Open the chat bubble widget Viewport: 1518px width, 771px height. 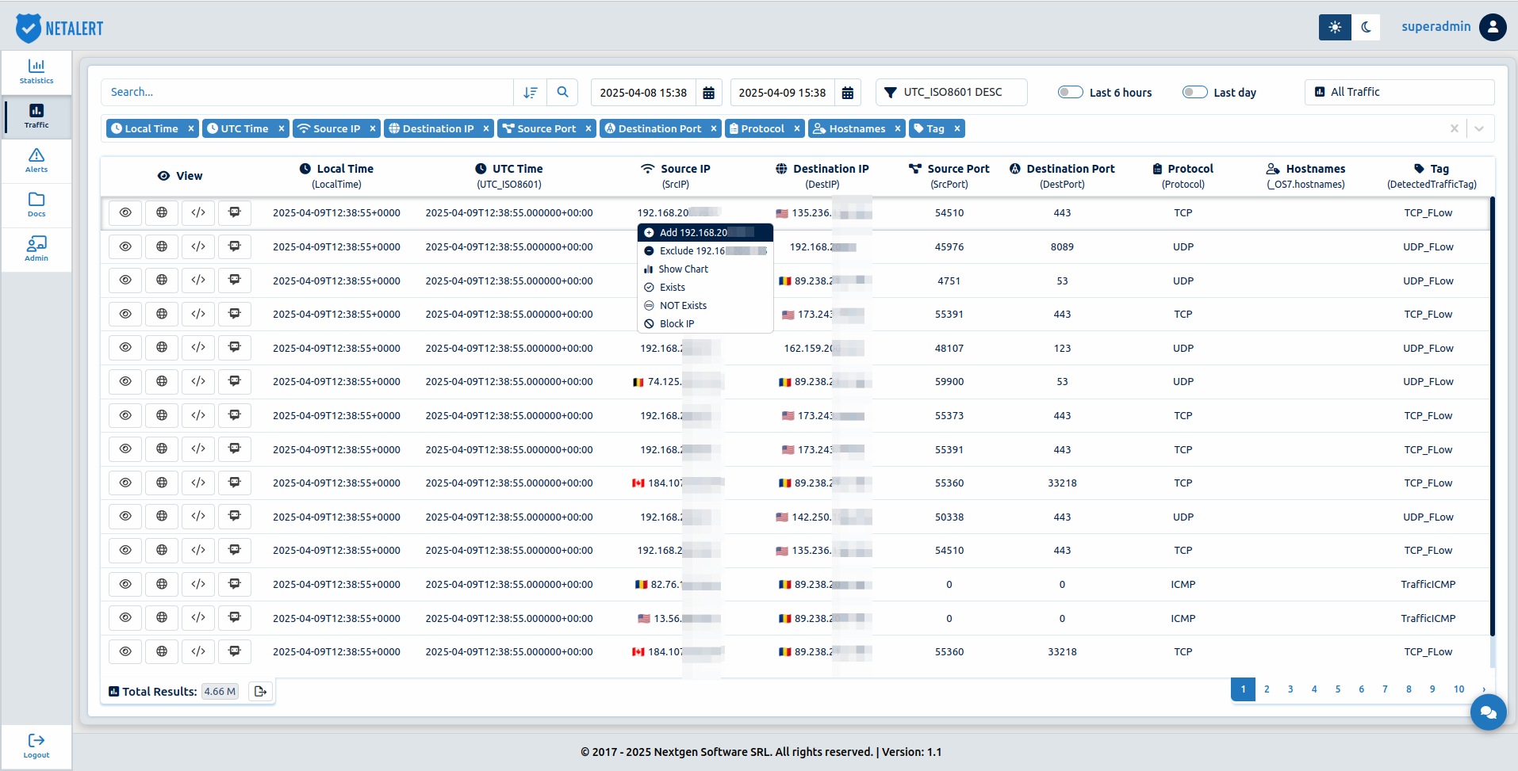coord(1488,712)
